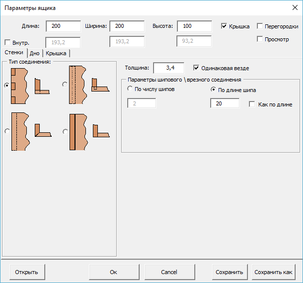
Task: Select the dashed-line miter joint radio button
Action: tap(6, 131)
